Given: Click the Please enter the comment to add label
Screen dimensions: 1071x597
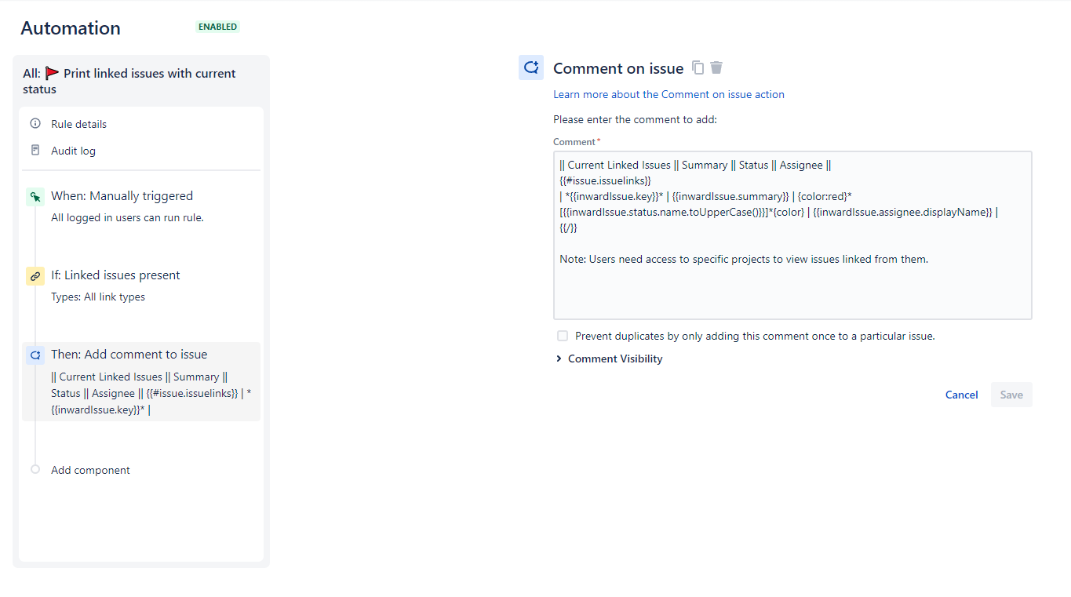Looking at the screenshot, I should 635,120.
